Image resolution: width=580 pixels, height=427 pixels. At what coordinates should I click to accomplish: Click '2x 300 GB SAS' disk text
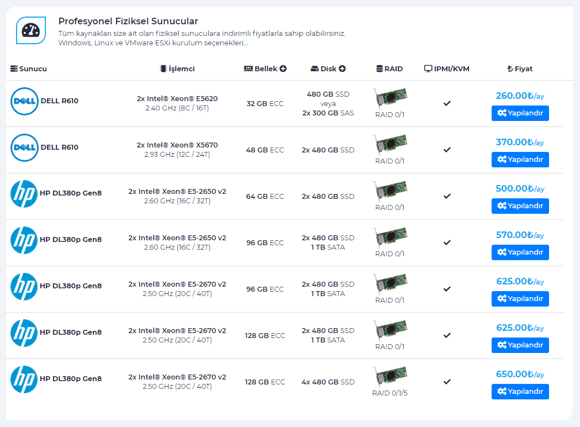tap(328, 113)
